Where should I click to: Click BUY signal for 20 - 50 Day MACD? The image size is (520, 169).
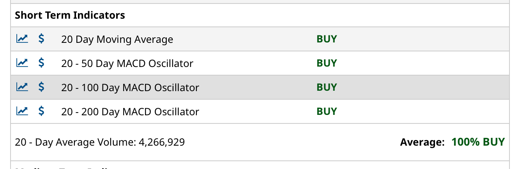[327, 63]
